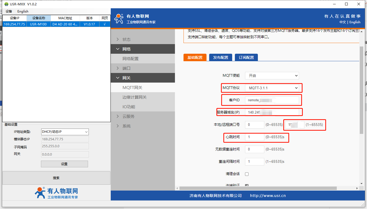
Task: Click the 版本 column header
Action: pos(90,18)
